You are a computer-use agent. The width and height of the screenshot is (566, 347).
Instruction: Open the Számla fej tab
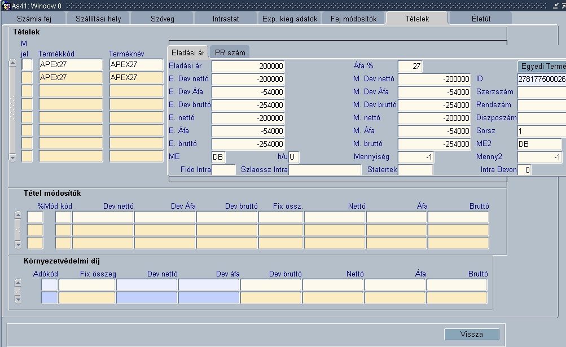coord(34,19)
